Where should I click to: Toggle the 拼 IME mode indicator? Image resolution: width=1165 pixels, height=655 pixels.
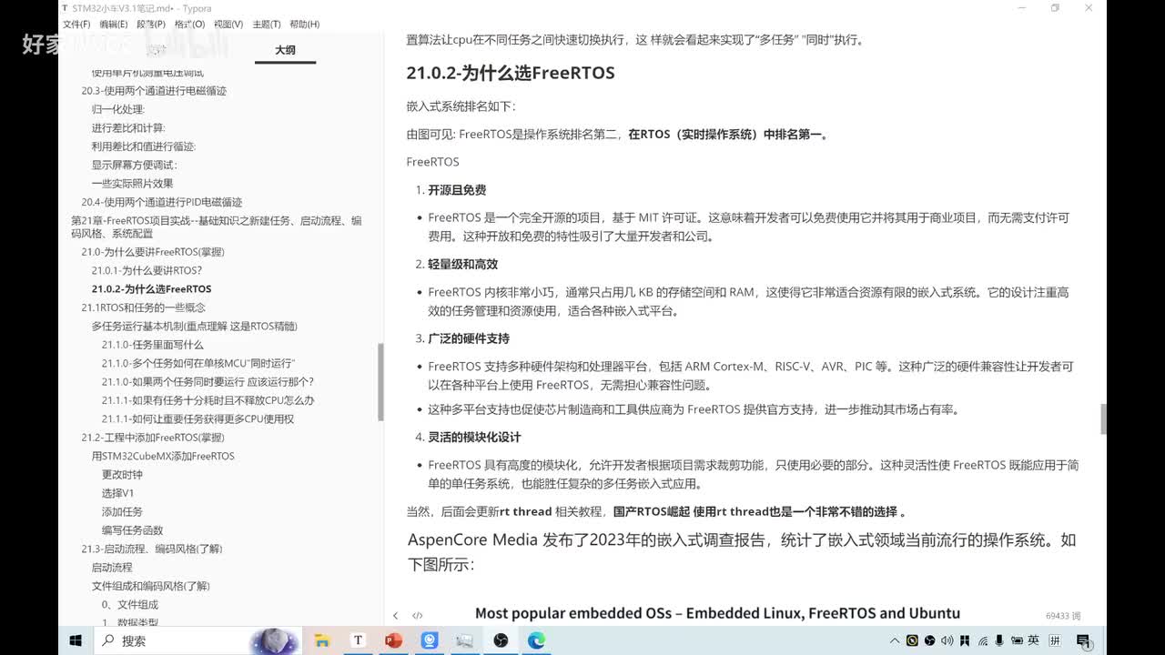tap(1055, 640)
